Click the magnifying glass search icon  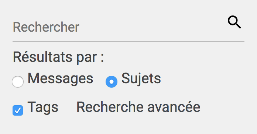click(x=234, y=22)
